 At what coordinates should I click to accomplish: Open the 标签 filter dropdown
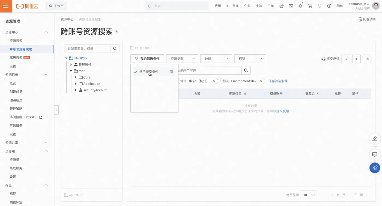pos(250,59)
